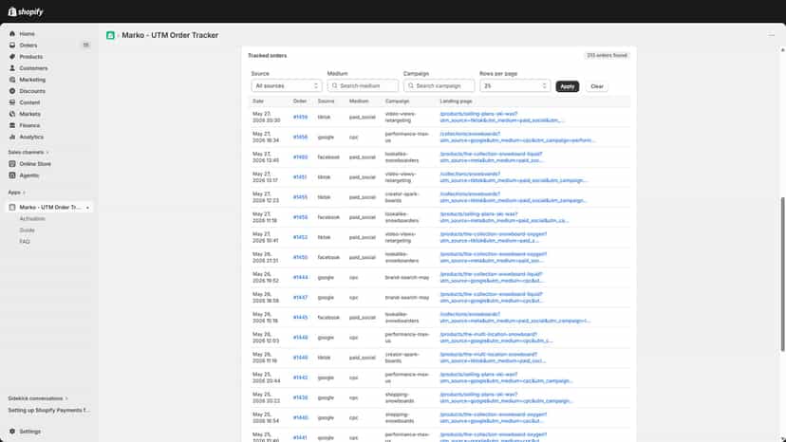Open the Rows per page dropdown

[x=515, y=85]
